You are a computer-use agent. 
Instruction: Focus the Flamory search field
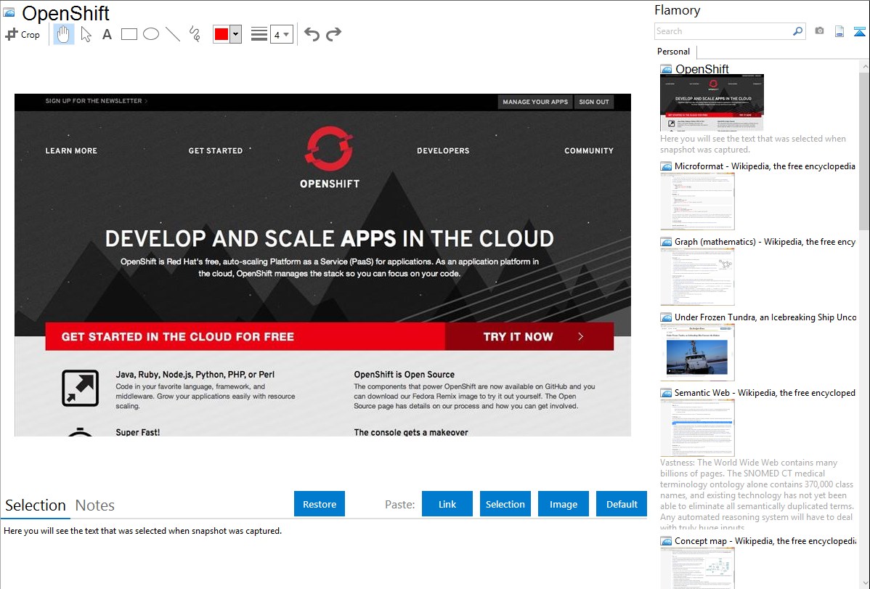point(723,31)
